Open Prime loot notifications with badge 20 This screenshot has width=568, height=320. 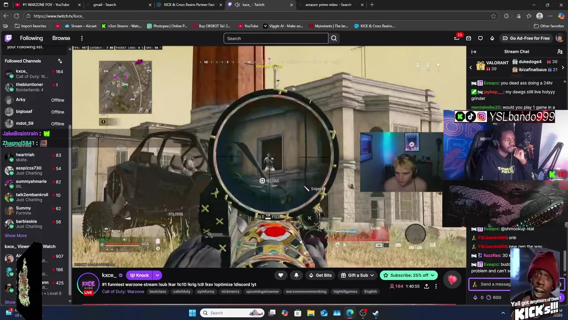(457, 38)
